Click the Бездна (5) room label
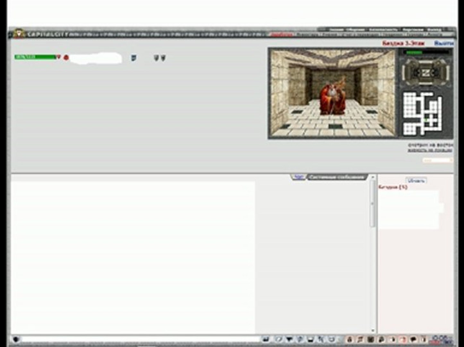Screen dimensions: 464x347 coord(393,187)
